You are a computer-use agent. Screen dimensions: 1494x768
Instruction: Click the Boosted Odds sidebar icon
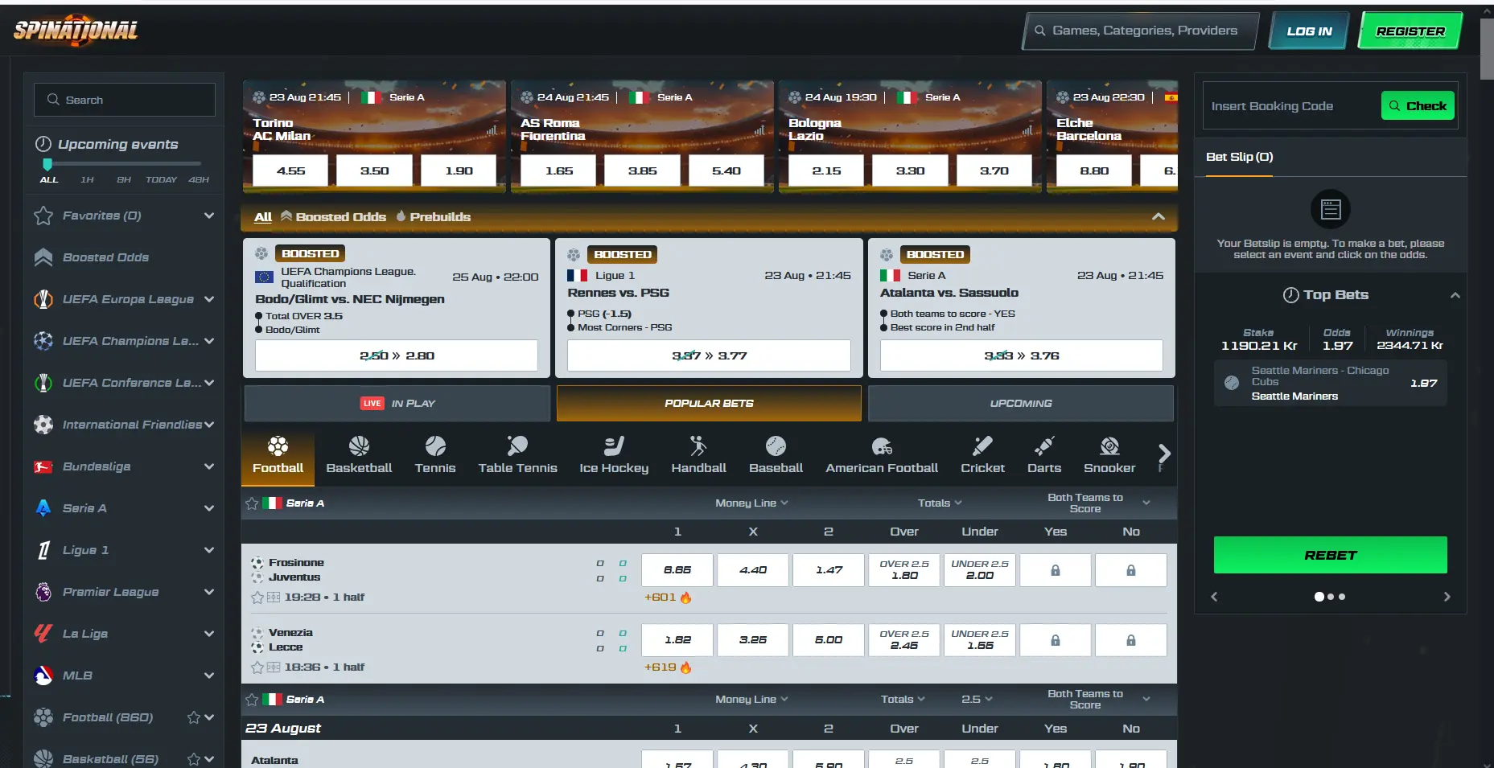(x=43, y=257)
